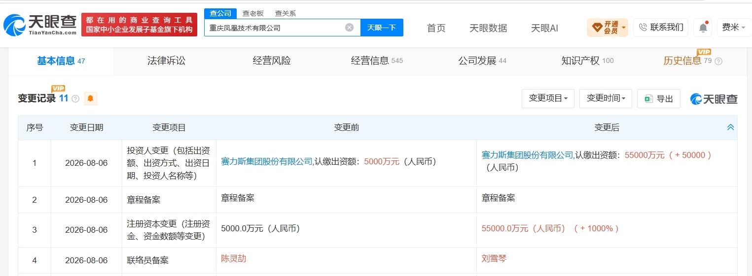Screen dimensions: 752x276
Task: Open 赛力斯集团股份有限公司 link in 变更前 column
Action: (x=267, y=161)
